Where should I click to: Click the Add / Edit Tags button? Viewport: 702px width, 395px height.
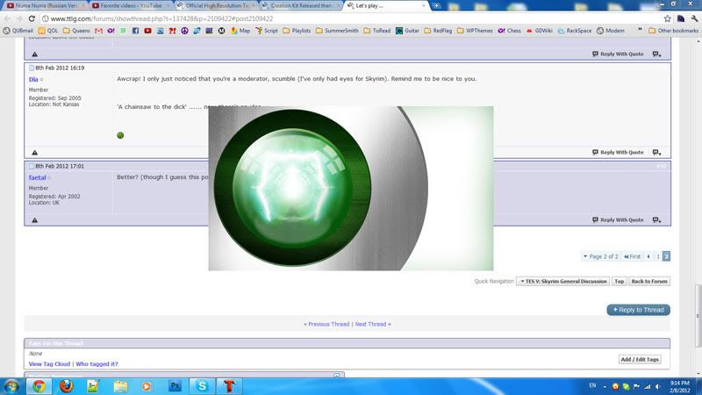click(x=640, y=359)
